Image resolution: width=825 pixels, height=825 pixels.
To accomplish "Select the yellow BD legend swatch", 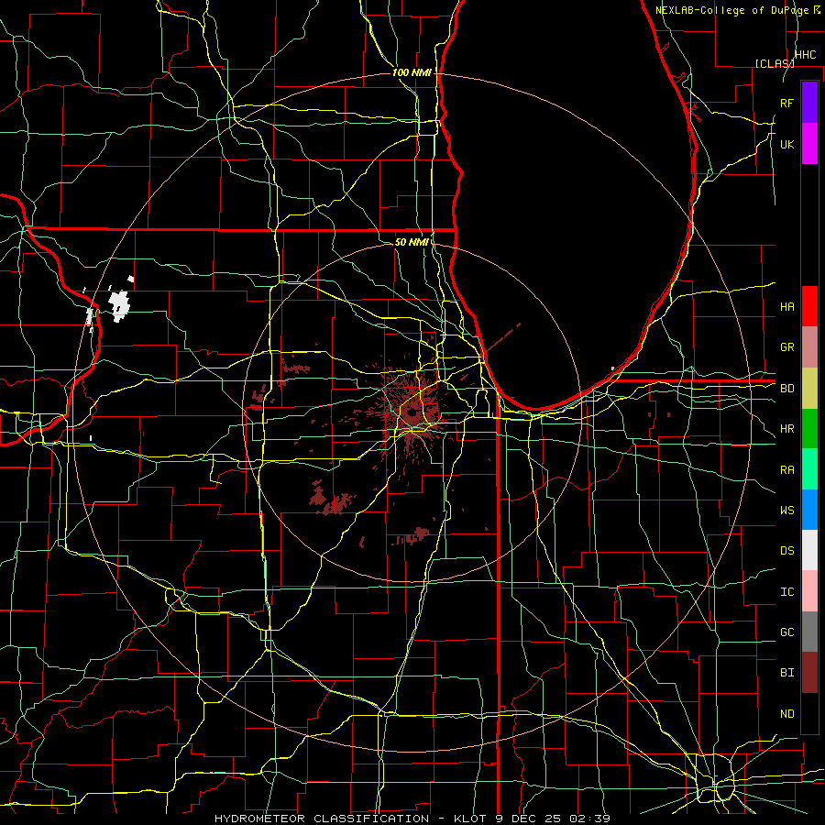I will coord(809,389).
